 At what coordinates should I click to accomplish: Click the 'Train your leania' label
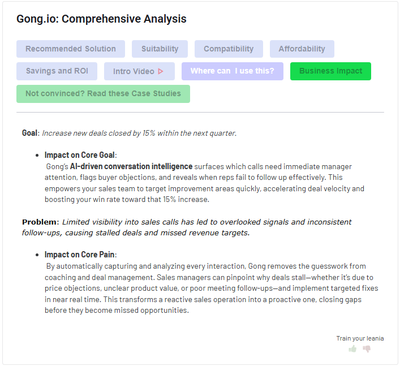(x=360, y=338)
